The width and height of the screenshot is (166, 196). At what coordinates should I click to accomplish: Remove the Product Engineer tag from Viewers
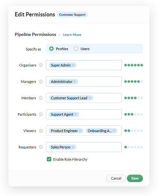tap(80, 131)
